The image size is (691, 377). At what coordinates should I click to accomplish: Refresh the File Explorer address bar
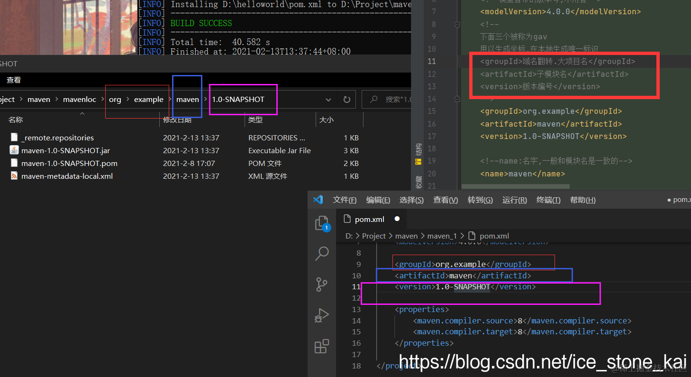[x=346, y=100]
